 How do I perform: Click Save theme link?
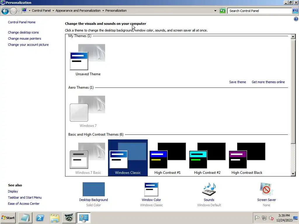click(237, 82)
